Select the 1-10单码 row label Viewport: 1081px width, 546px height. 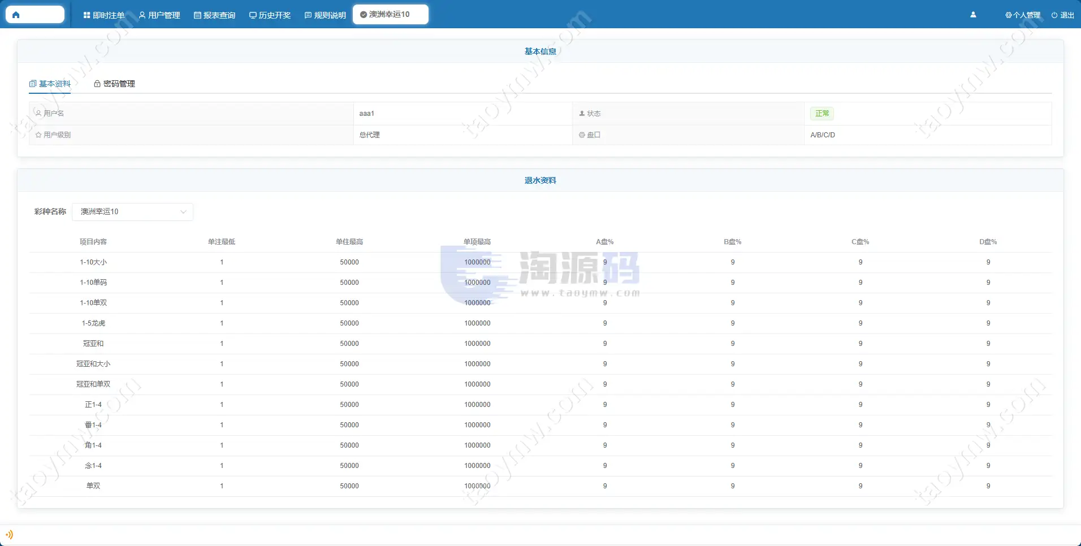tap(93, 283)
